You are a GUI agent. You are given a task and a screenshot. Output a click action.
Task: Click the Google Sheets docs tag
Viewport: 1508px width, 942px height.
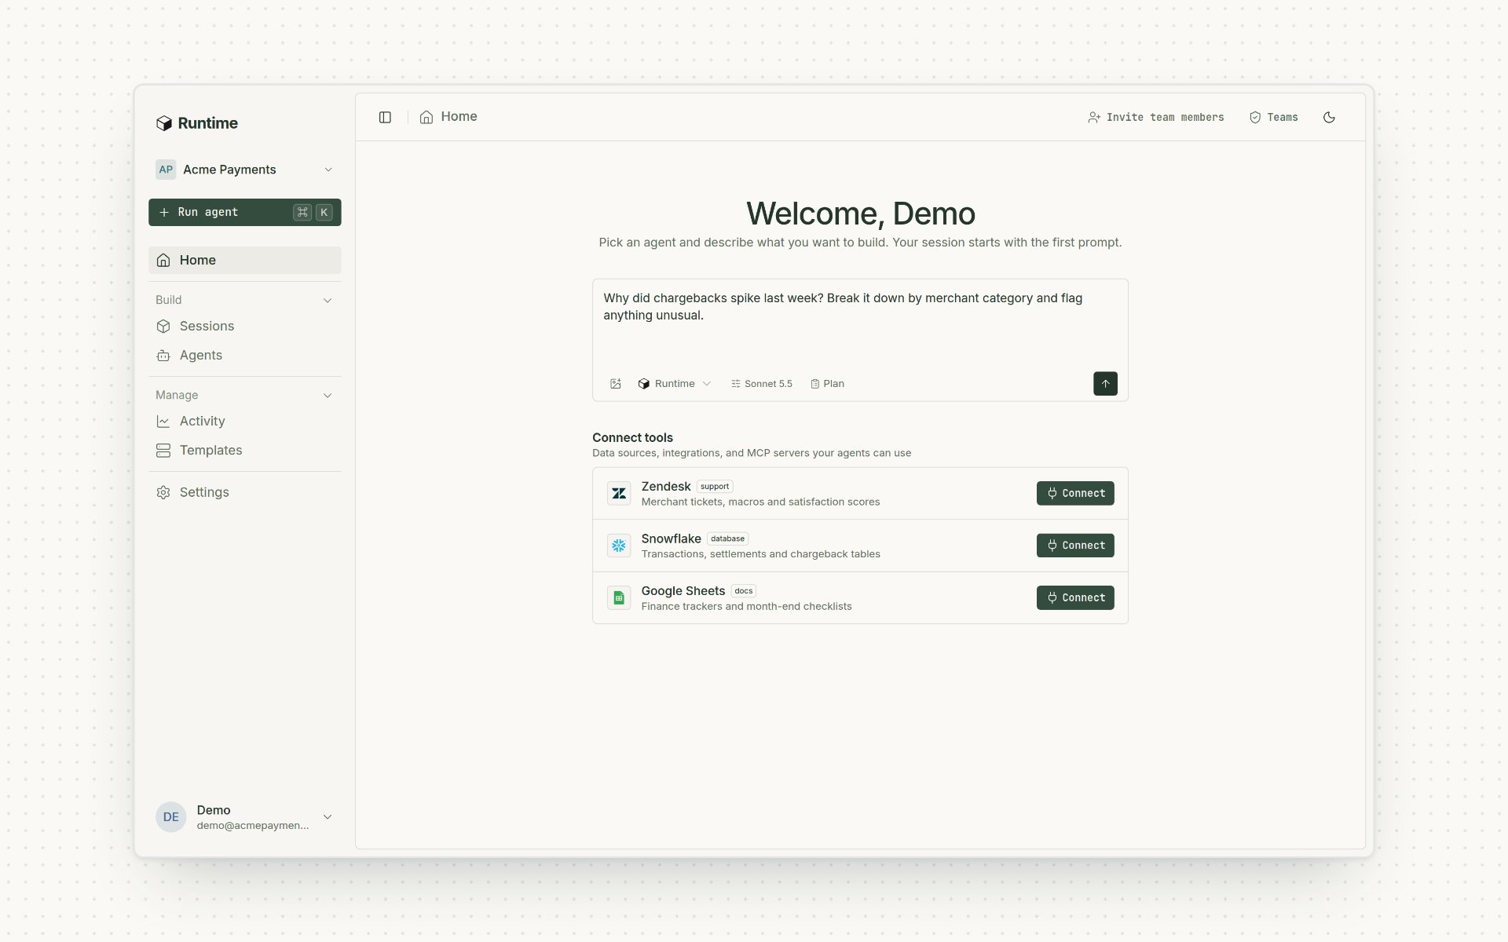pyautogui.click(x=744, y=591)
